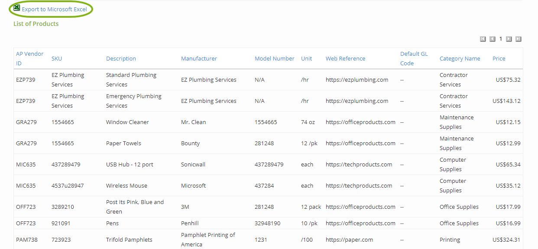Screen dimensions: 538x249
Task: Click the USB Hub - 12 port row
Action: pyautogui.click(x=130, y=164)
